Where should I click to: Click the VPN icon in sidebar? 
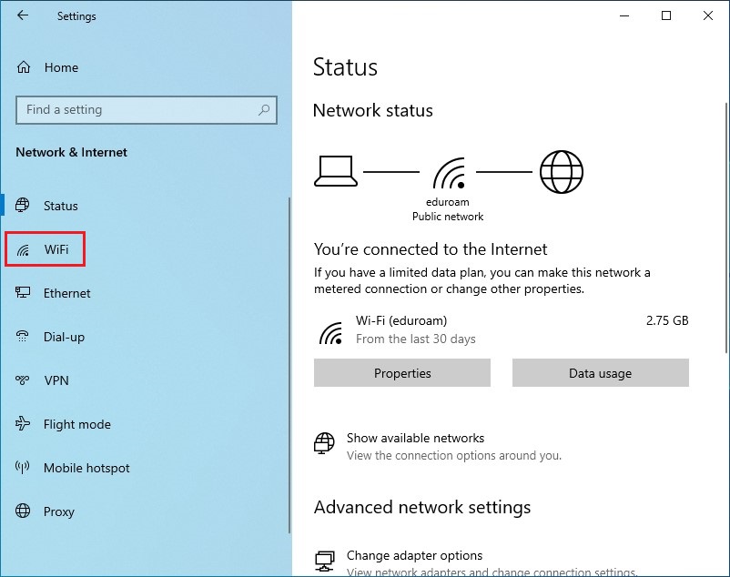click(x=23, y=380)
